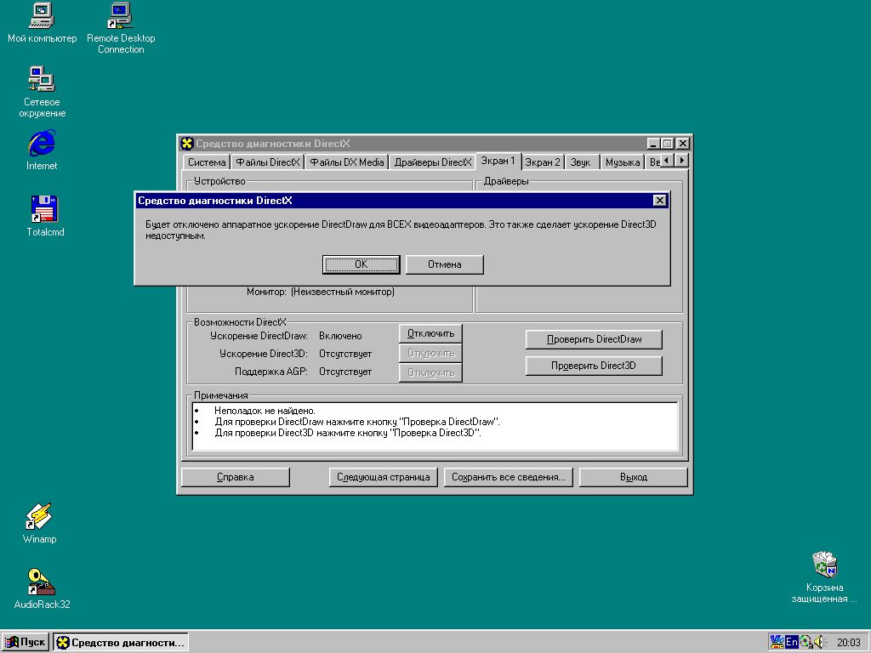
Task: Open the En language indicator in tray
Action: pyautogui.click(x=792, y=642)
